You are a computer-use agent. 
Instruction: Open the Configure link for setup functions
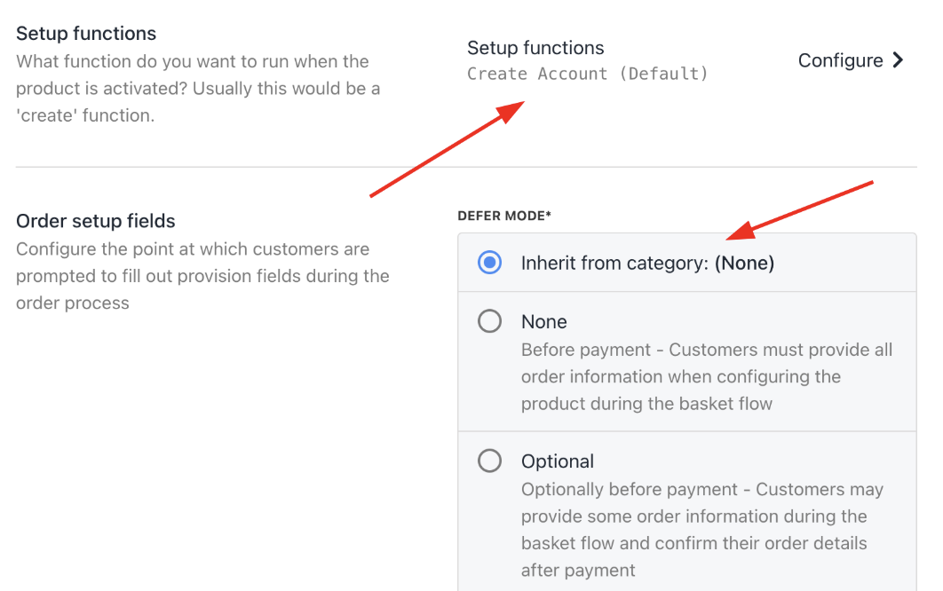(841, 60)
